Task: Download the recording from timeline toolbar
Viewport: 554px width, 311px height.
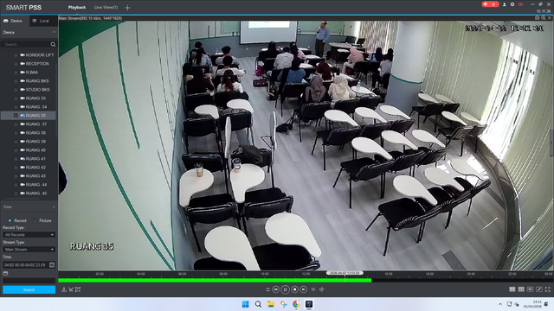Action: [x=64, y=289]
